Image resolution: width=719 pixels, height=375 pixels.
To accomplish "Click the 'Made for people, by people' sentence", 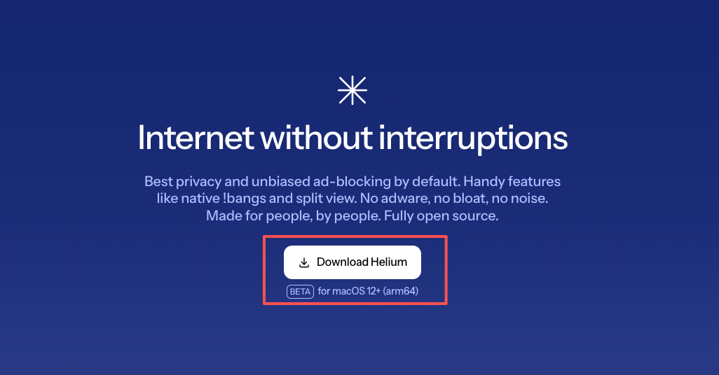I will 294,215.
